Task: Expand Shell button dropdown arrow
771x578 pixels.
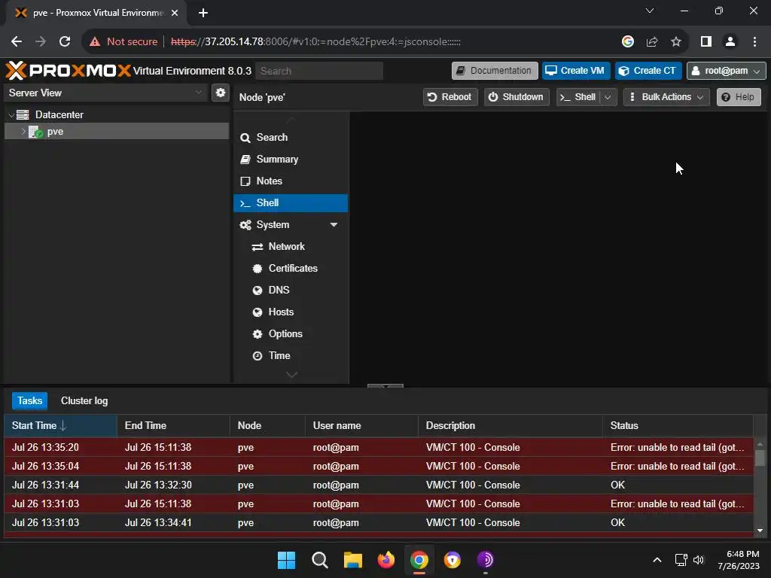Action: tap(608, 97)
